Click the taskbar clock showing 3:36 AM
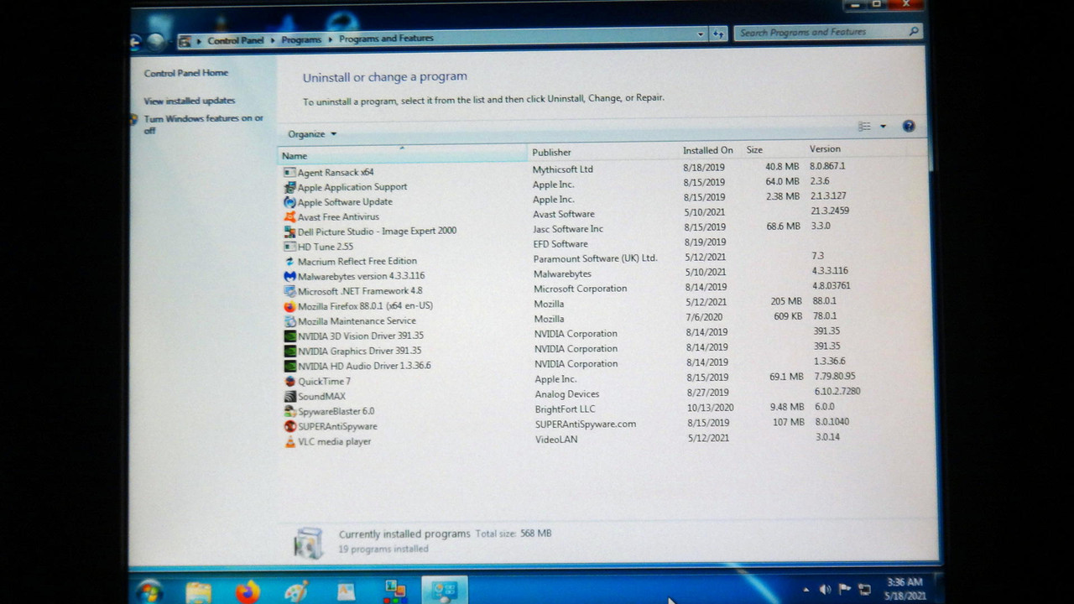The image size is (1074, 604). click(x=904, y=588)
